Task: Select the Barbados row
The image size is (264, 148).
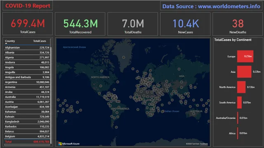Action: 27,127
